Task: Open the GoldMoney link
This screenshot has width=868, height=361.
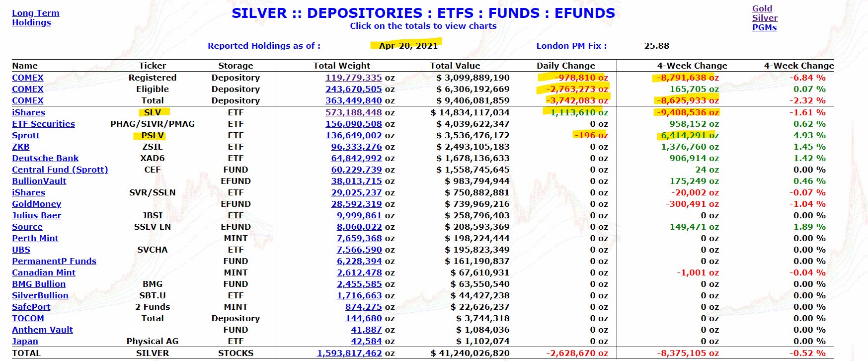Action: coord(37,204)
